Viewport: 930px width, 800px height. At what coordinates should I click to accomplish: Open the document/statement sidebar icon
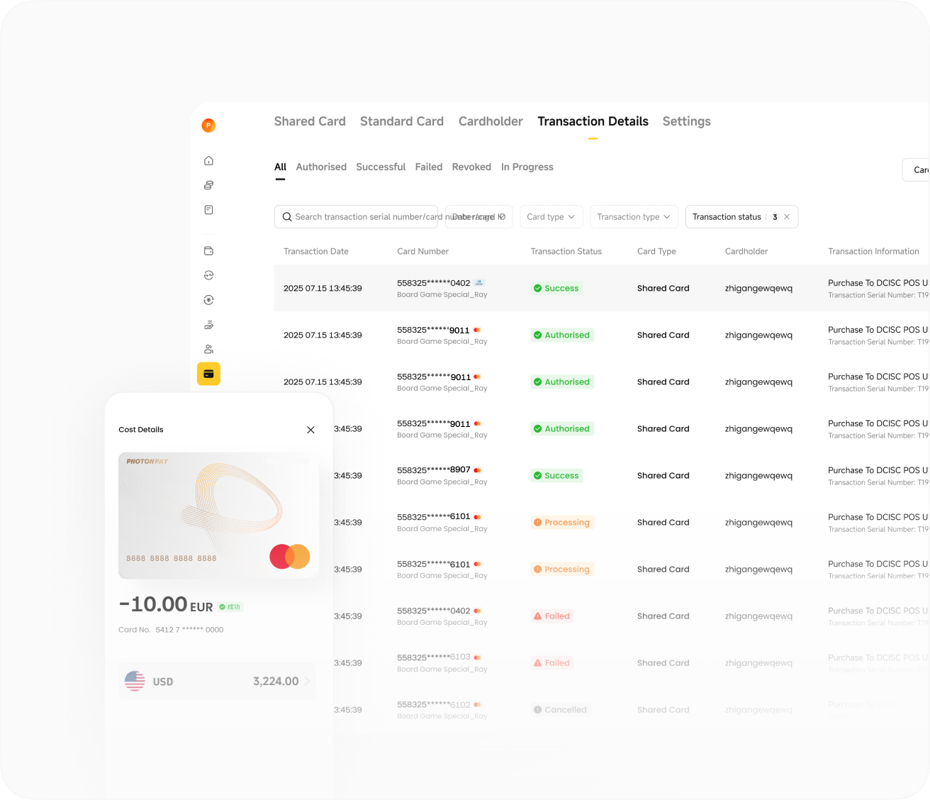[x=208, y=210]
